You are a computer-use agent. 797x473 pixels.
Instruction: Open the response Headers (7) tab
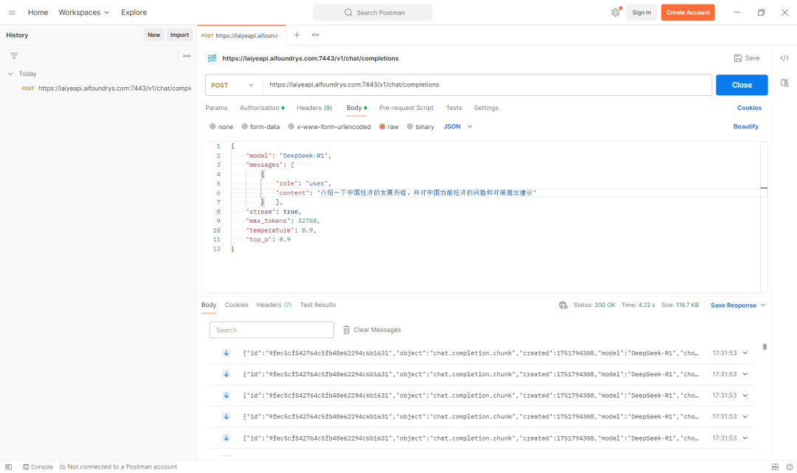pyautogui.click(x=274, y=305)
